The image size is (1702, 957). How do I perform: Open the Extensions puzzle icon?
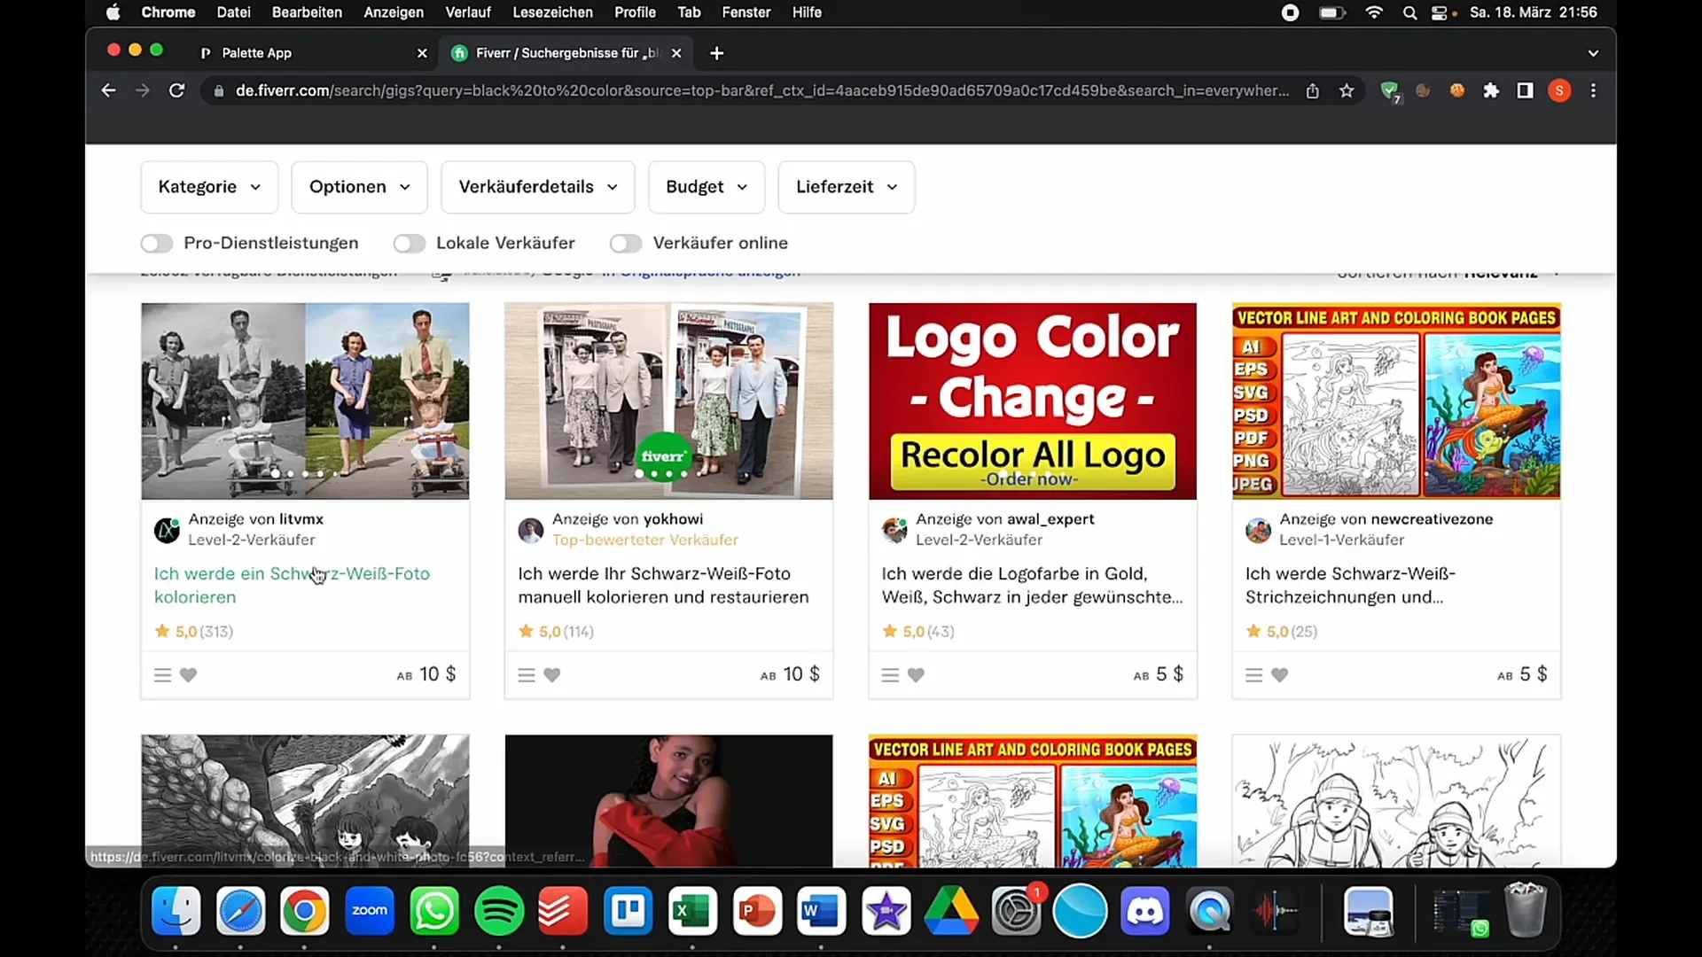click(x=1491, y=90)
